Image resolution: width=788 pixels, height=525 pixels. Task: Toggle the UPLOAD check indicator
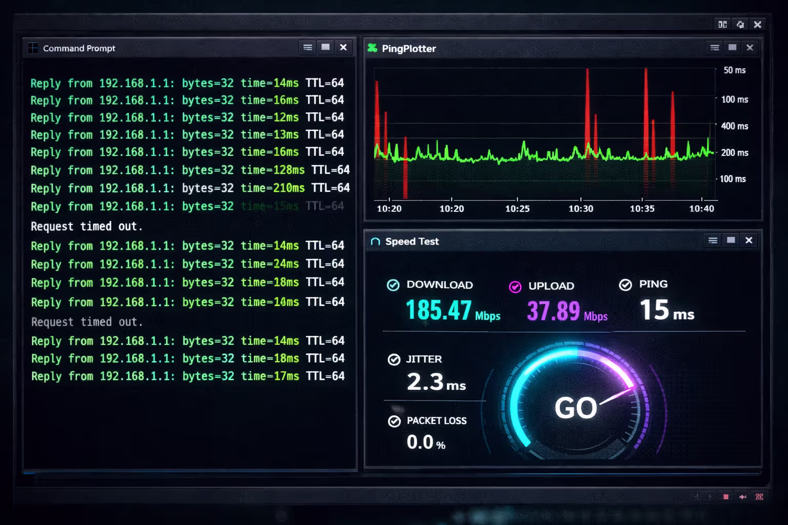pyautogui.click(x=515, y=287)
